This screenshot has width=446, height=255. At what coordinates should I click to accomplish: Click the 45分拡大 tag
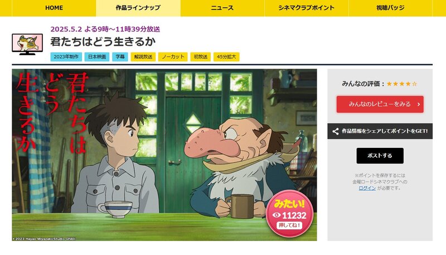(226, 56)
